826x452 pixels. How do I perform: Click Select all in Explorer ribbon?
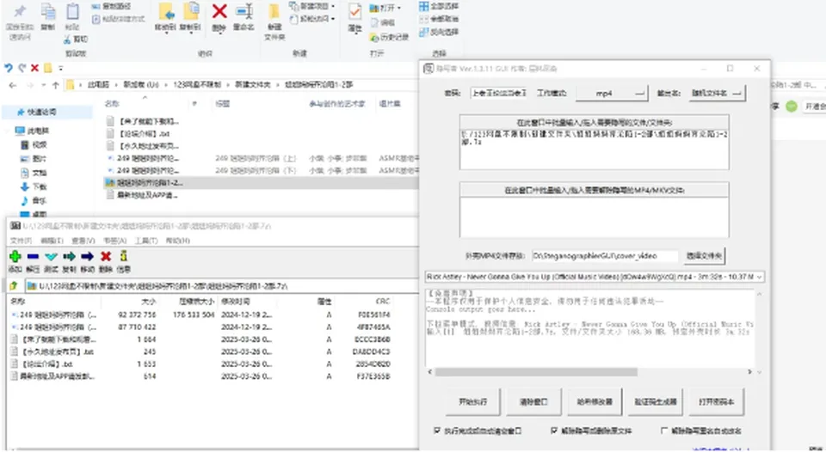click(438, 6)
